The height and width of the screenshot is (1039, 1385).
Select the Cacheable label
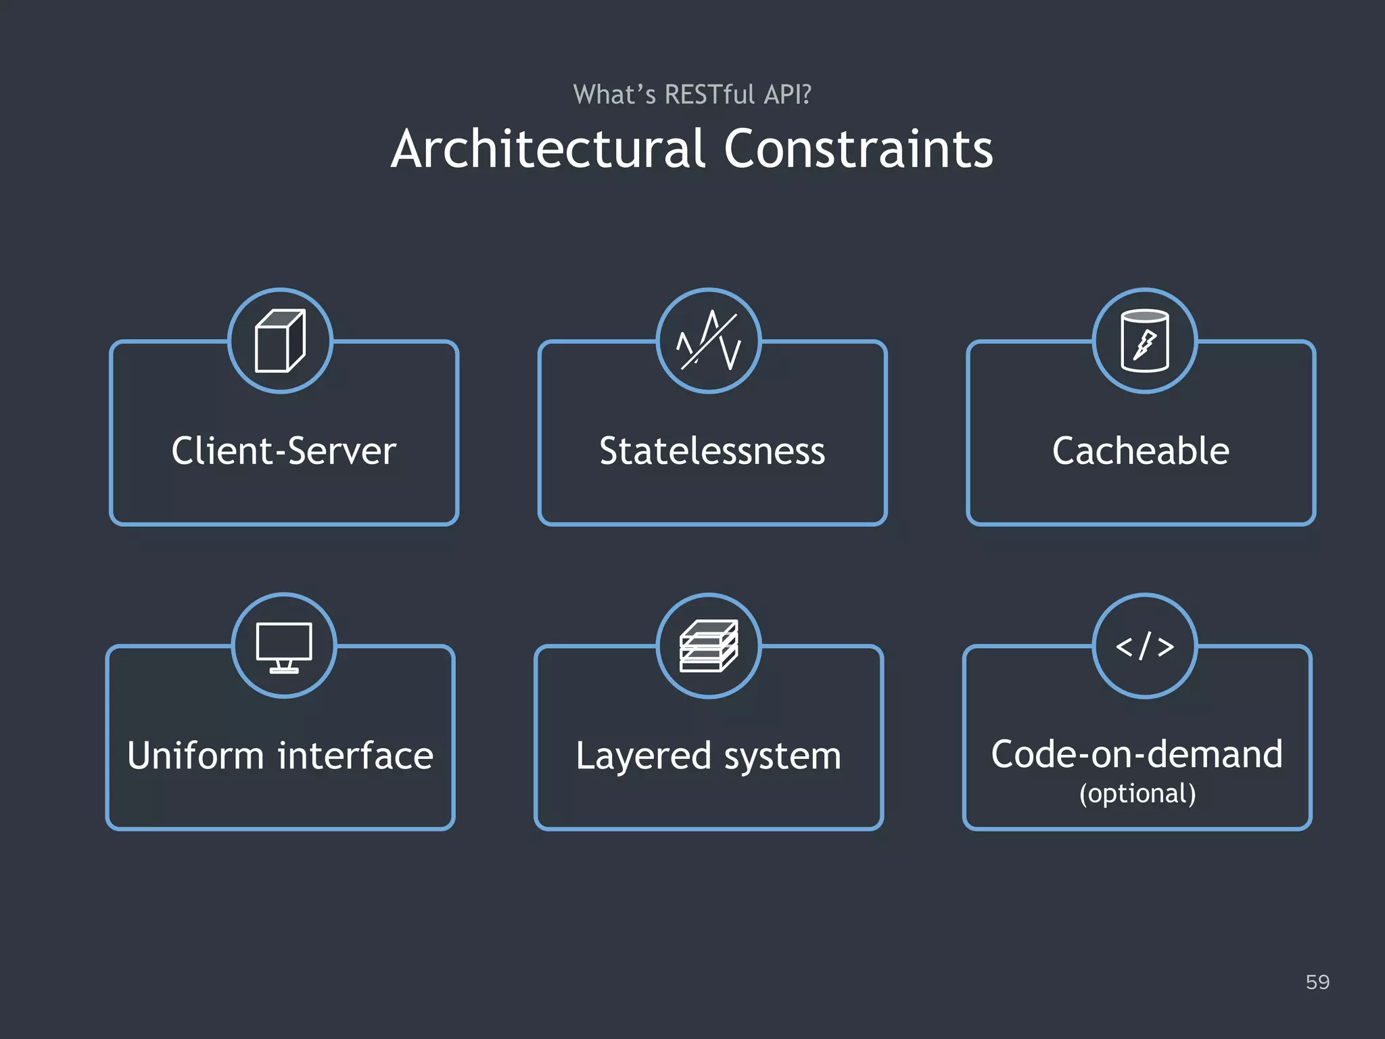pos(1141,451)
